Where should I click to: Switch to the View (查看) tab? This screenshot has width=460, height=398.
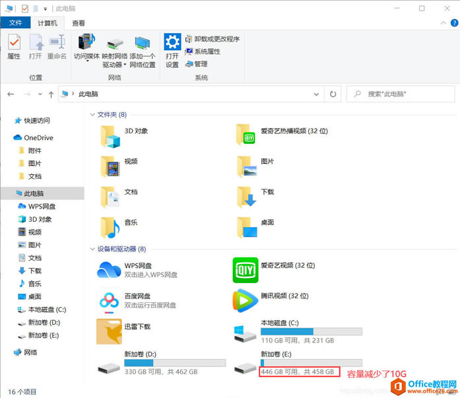pyautogui.click(x=79, y=23)
